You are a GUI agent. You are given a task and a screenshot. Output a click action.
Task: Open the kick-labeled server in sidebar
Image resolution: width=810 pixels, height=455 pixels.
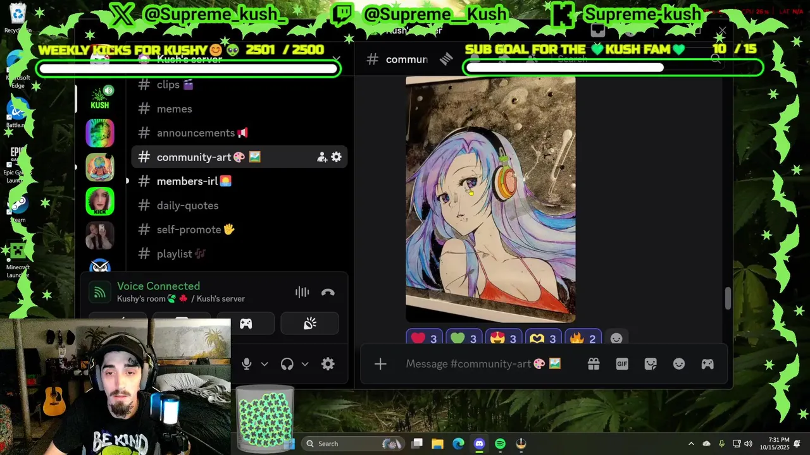point(99,202)
